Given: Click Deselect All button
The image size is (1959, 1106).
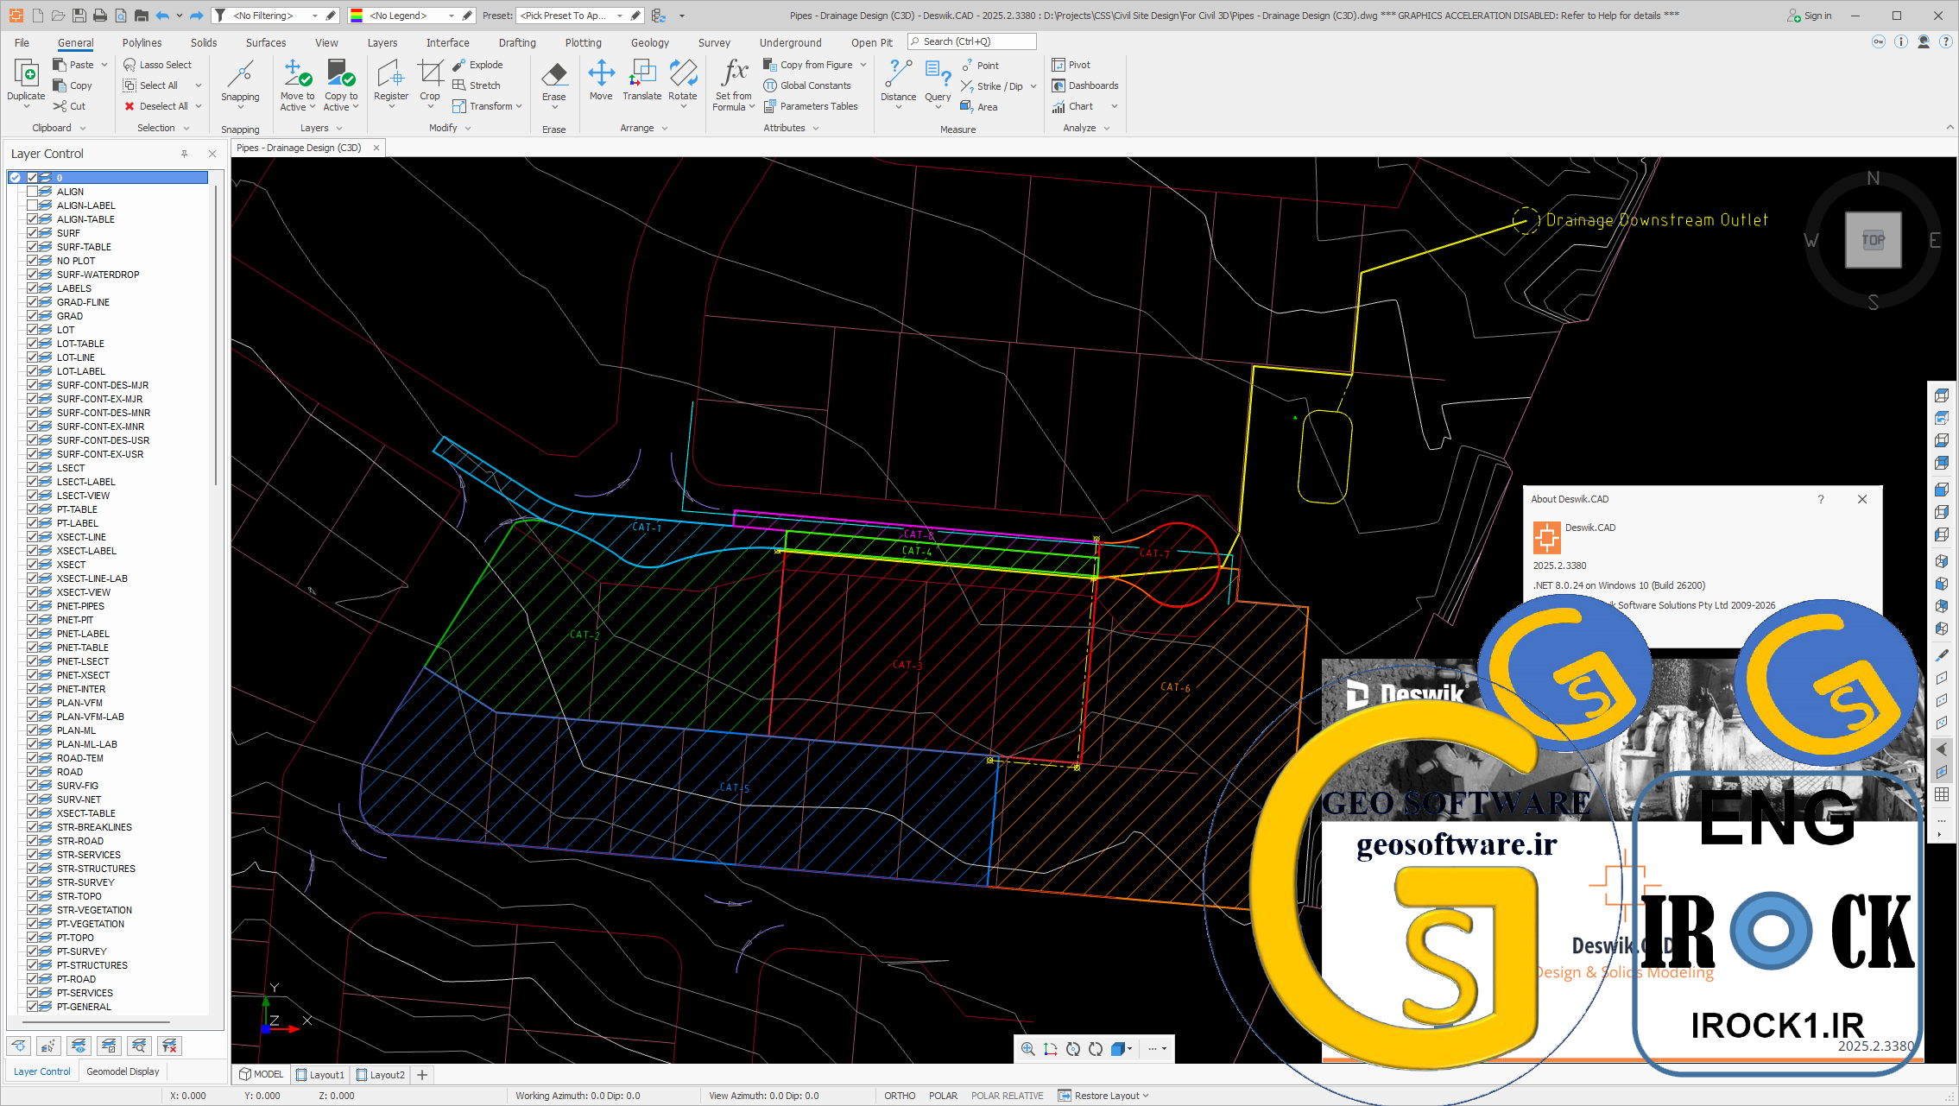Looking at the screenshot, I should pos(156,106).
